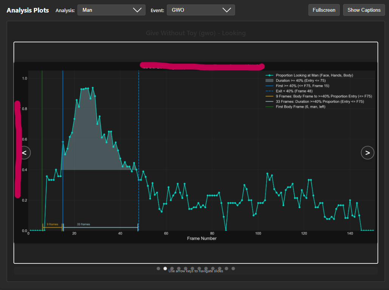
Task: Click legend entry "Proportion Looking at Man (Face, Hands, Body)"
Action: click(314, 75)
